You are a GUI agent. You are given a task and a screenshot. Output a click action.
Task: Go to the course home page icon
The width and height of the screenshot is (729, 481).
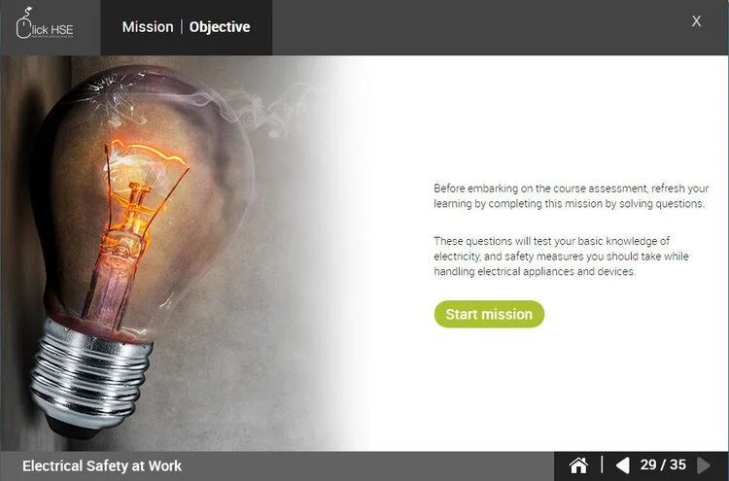coord(578,464)
